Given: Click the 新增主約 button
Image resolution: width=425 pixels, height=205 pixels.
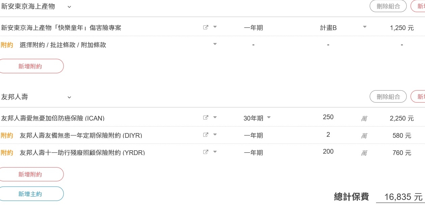Looking at the screenshot, I should [30, 194].
